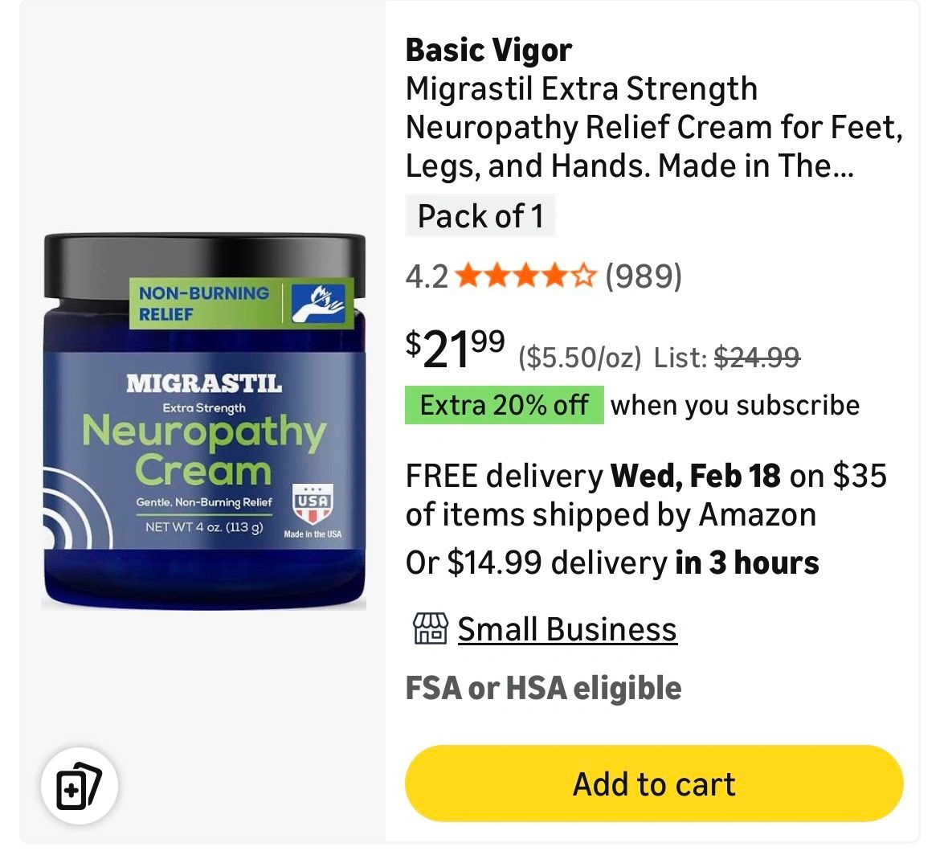Image resolution: width=940 pixels, height=851 pixels.
Task: Click the Basic Vigor brand name
Action: (488, 50)
